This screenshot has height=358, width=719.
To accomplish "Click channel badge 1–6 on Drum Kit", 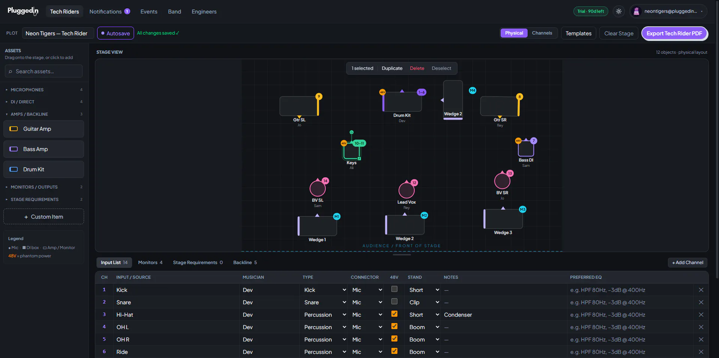I will [x=421, y=92].
